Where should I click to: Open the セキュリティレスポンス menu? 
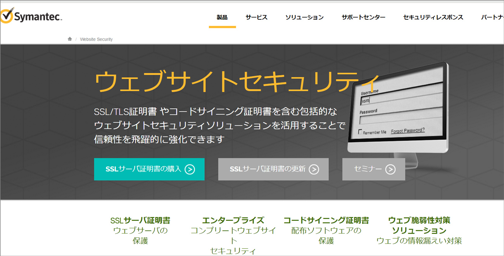[433, 17]
